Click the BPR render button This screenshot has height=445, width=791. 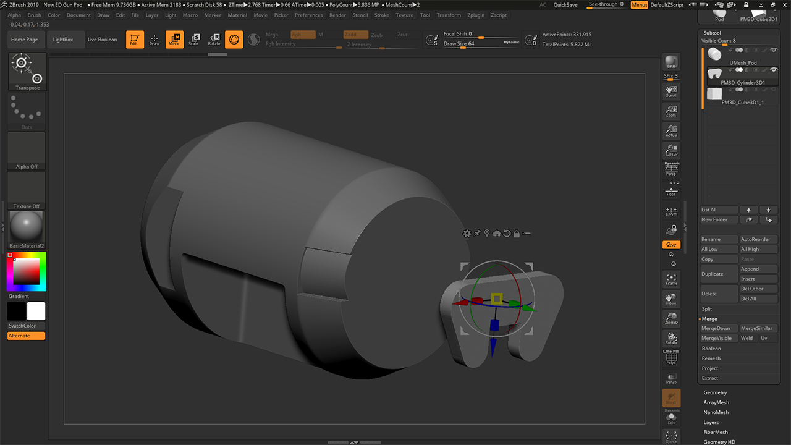tap(671, 62)
